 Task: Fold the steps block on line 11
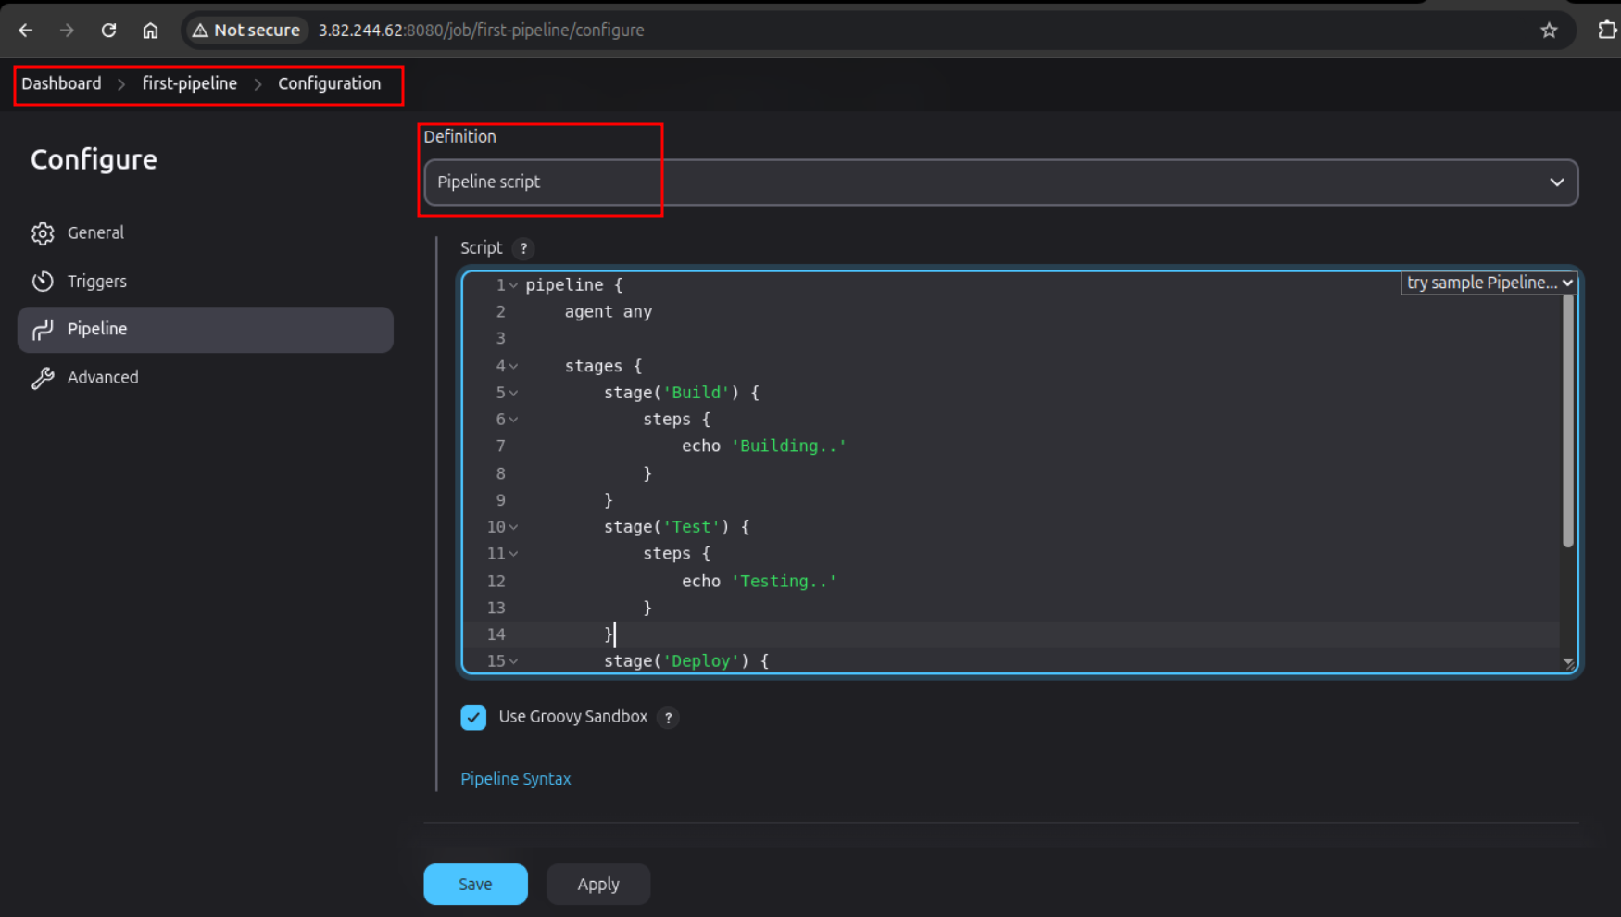click(x=513, y=554)
